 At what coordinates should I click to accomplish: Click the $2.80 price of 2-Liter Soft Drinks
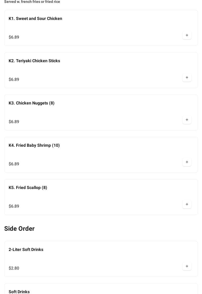(14, 268)
